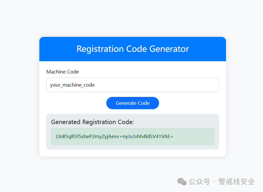Click the word Registration in the blue header
Image resolution: width=263 pixels, height=192 pixels.
tap(100, 49)
